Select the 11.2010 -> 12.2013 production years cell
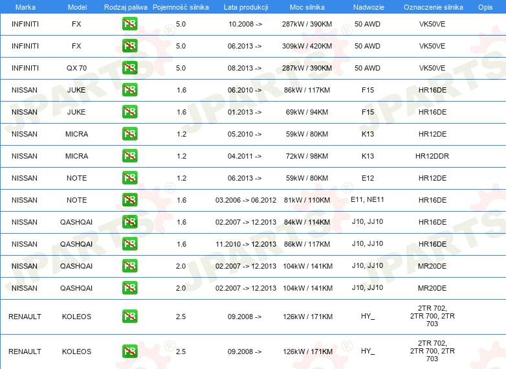 tap(246, 244)
